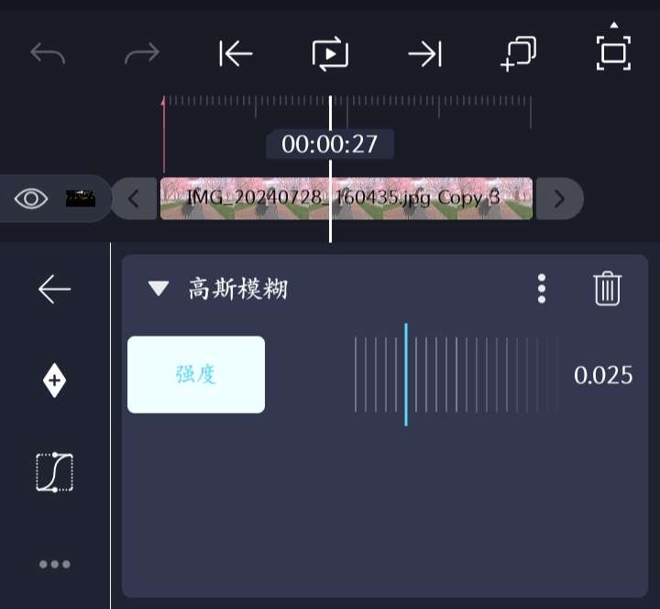This screenshot has width=660, height=609.
Task: Open 高斯模糊 vertical dots options menu
Action: (x=542, y=289)
